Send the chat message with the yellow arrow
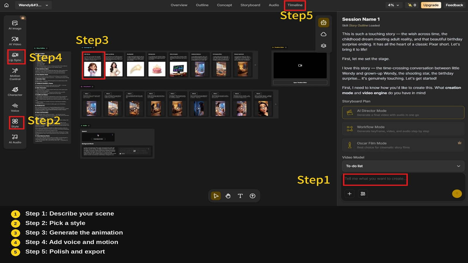Screen dimensions: 468x263 (x=457, y=193)
